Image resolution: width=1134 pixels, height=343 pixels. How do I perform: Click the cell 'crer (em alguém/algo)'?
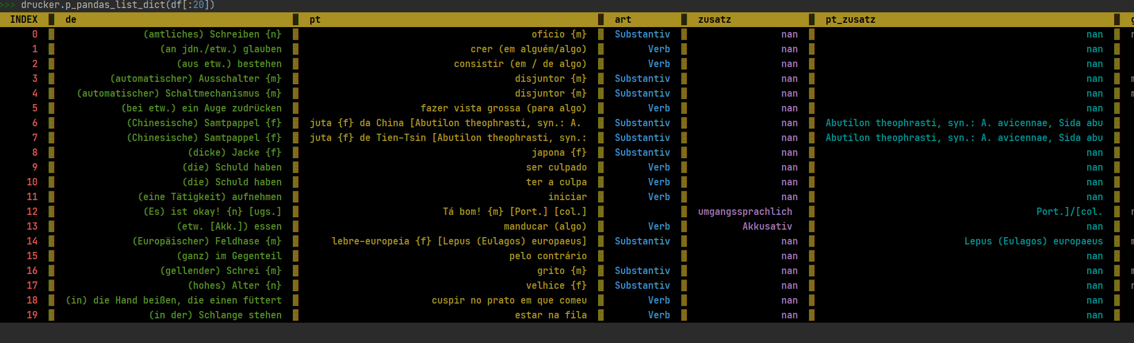[528, 49]
